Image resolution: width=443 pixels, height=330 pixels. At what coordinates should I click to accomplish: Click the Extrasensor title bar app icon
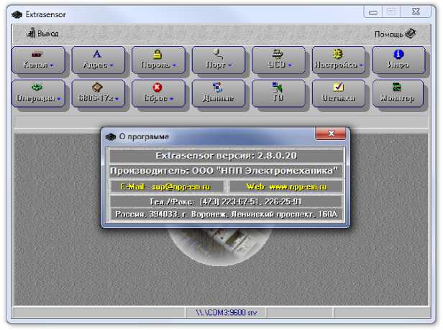pyautogui.click(x=17, y=14)
